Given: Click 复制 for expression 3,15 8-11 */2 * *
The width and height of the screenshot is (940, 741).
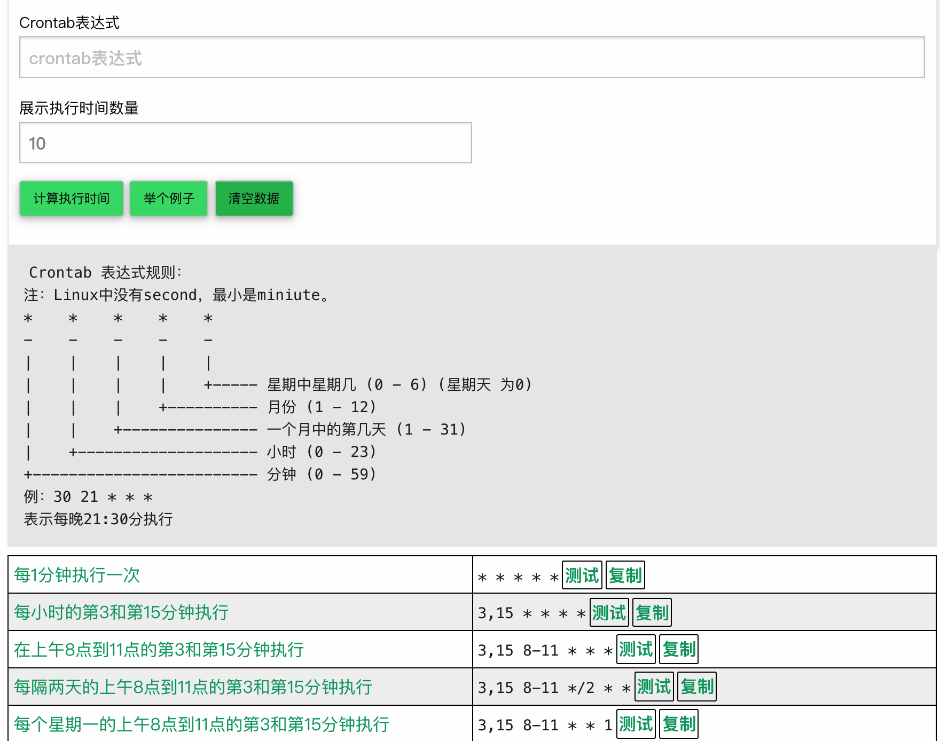Looking at the screenshot, I should click(x=697, y=687).
